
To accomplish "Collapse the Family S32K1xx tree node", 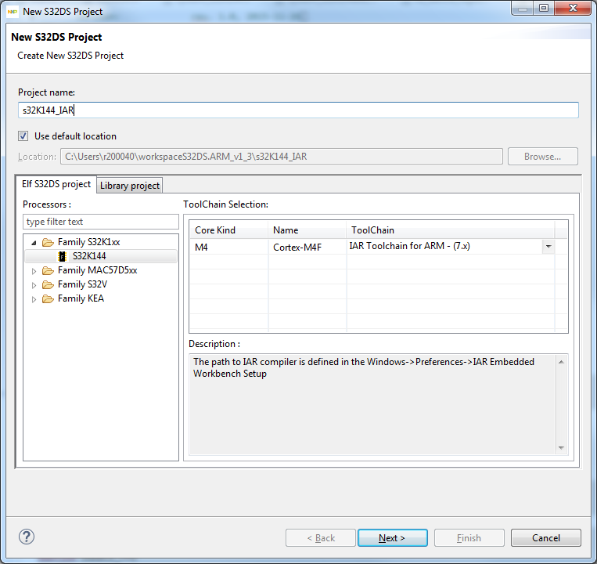I will click(x=34, y=243).
